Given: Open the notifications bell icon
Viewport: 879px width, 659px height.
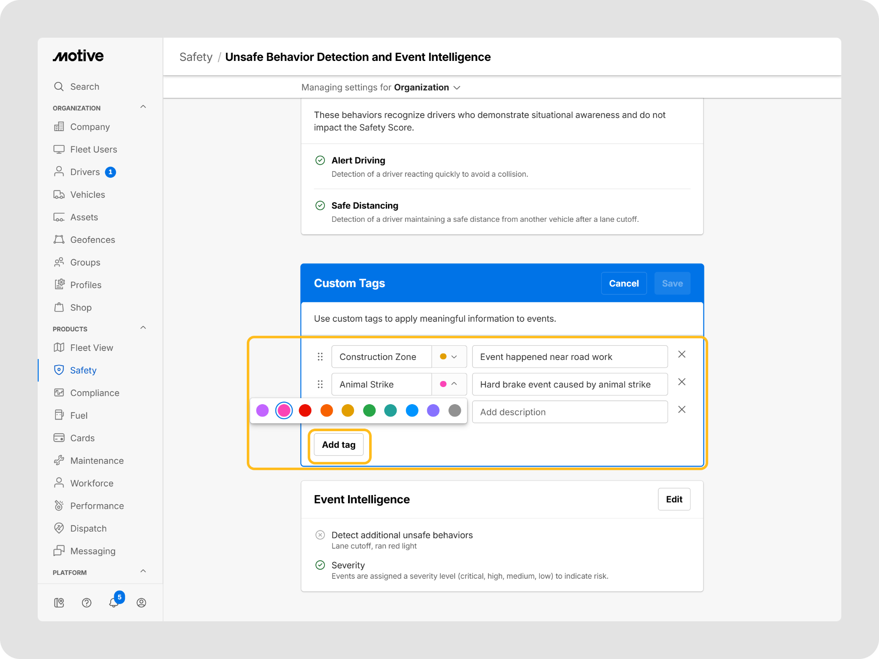Looking at the screenshot, I should (114, 602).
